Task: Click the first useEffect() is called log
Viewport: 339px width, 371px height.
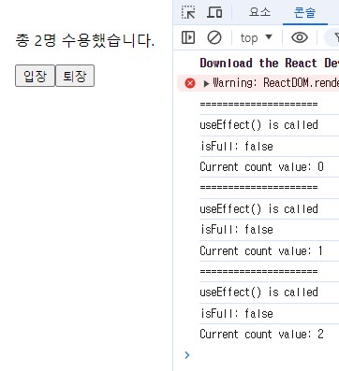Action: [258, 125]
